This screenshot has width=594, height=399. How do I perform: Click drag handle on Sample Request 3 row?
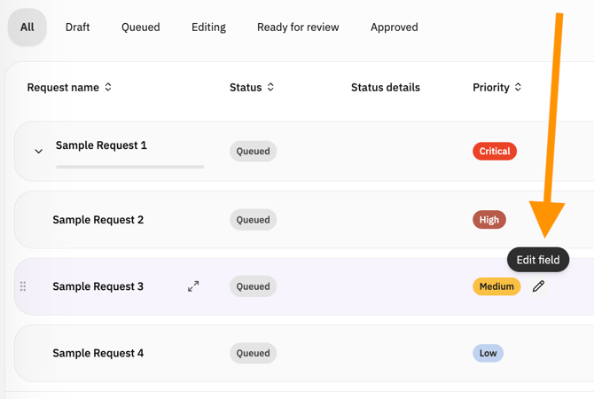23,286
